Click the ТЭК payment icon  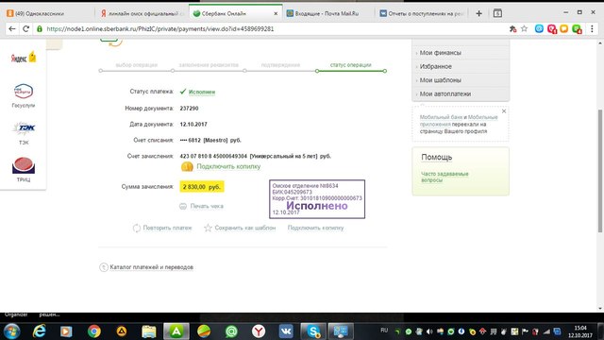(24, 128)
